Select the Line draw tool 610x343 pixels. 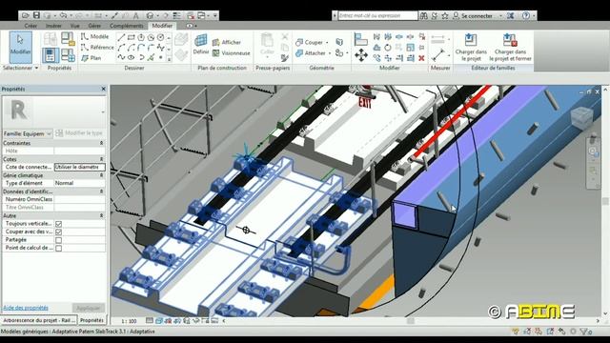(x=121, y=37)
